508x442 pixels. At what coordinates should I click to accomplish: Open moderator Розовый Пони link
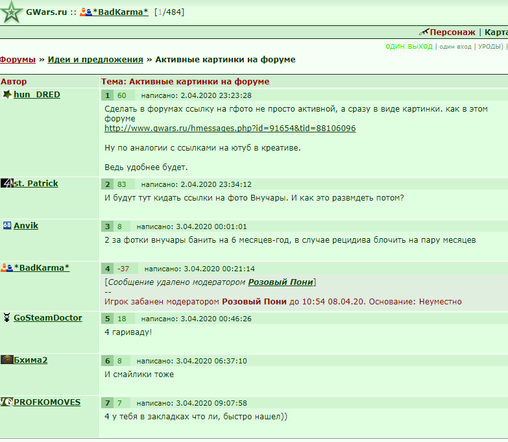pyautogui.click(x=280, y=282)
